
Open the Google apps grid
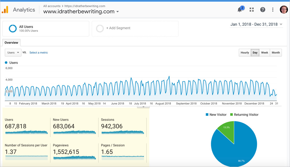tap(251, 10)
